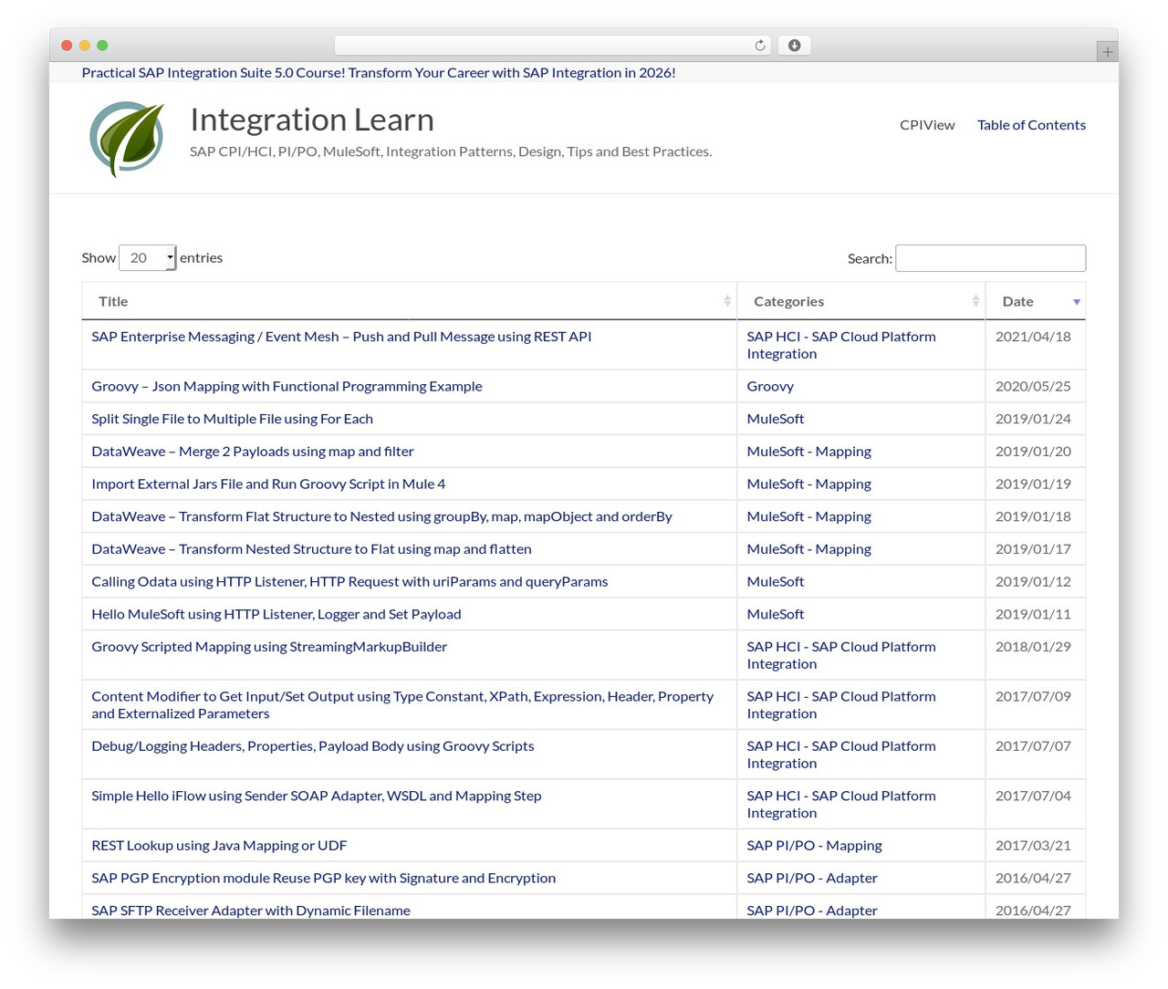Open DataWeave Transform Nested Structure to Flat article
This screenshot has width=1168, height=989.
[311, 549]
